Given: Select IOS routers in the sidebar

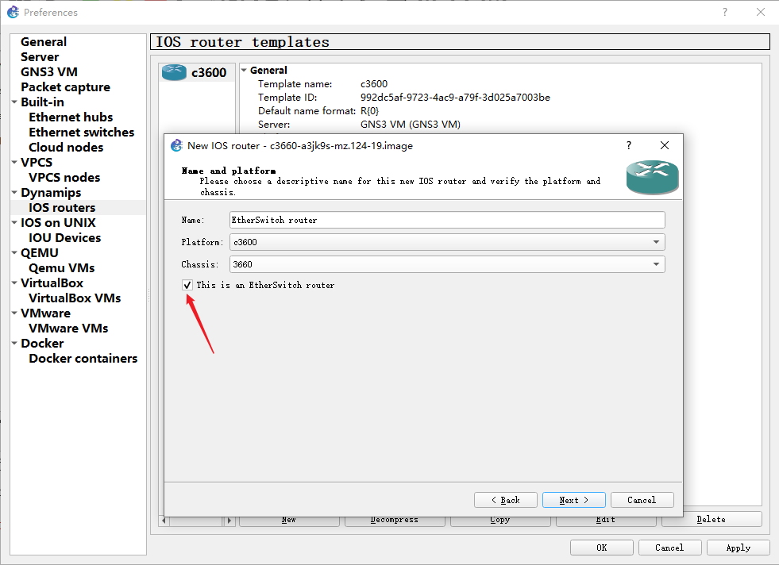Looking at the screenshot, I should pos(62,208).
